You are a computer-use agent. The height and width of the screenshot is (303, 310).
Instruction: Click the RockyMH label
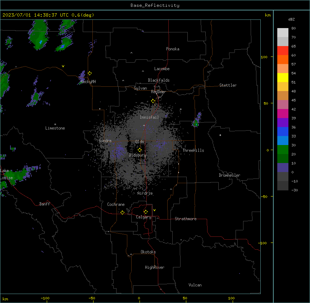[88, 82]
